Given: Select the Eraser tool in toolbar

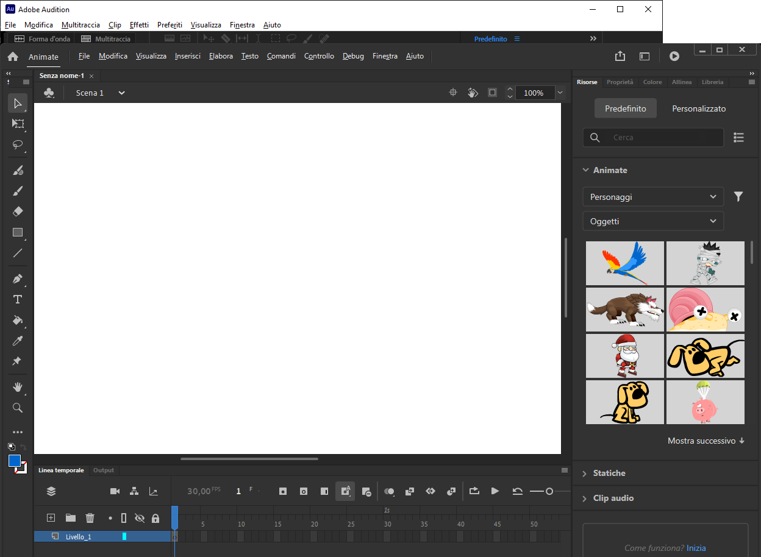Looking at the screenshot, I should coord(18,211).
